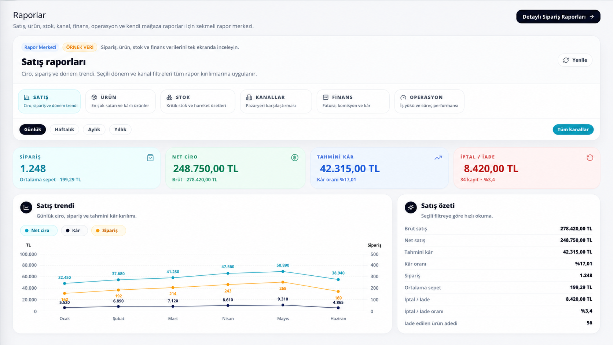The height and width of the screenshot is (345, 613).
Task: Select the Haftalık period option
Action: 65,129
